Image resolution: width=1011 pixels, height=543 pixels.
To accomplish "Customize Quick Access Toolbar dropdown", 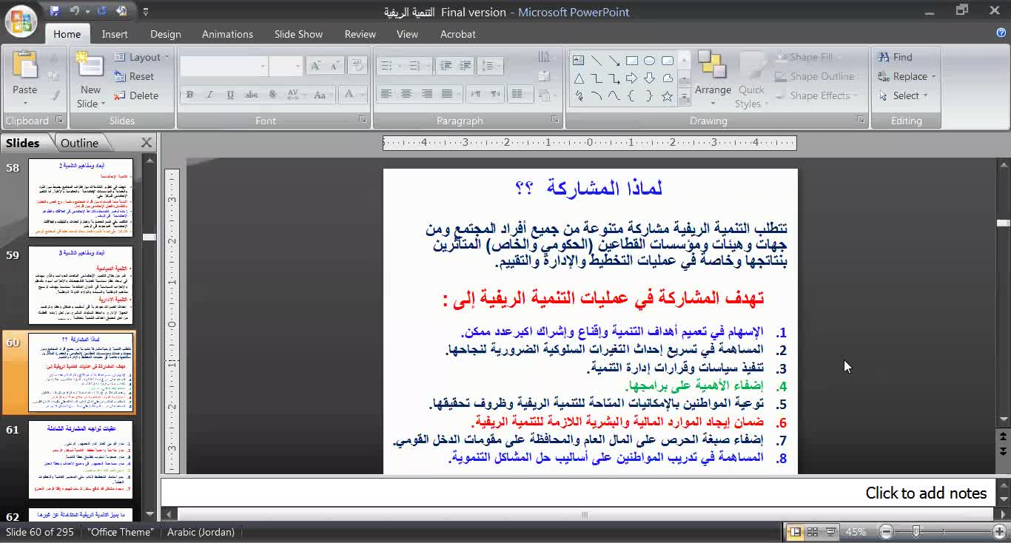I will (145, 12).
